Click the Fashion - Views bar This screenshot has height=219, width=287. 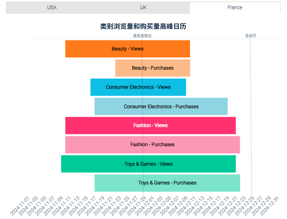click(150, 126)
